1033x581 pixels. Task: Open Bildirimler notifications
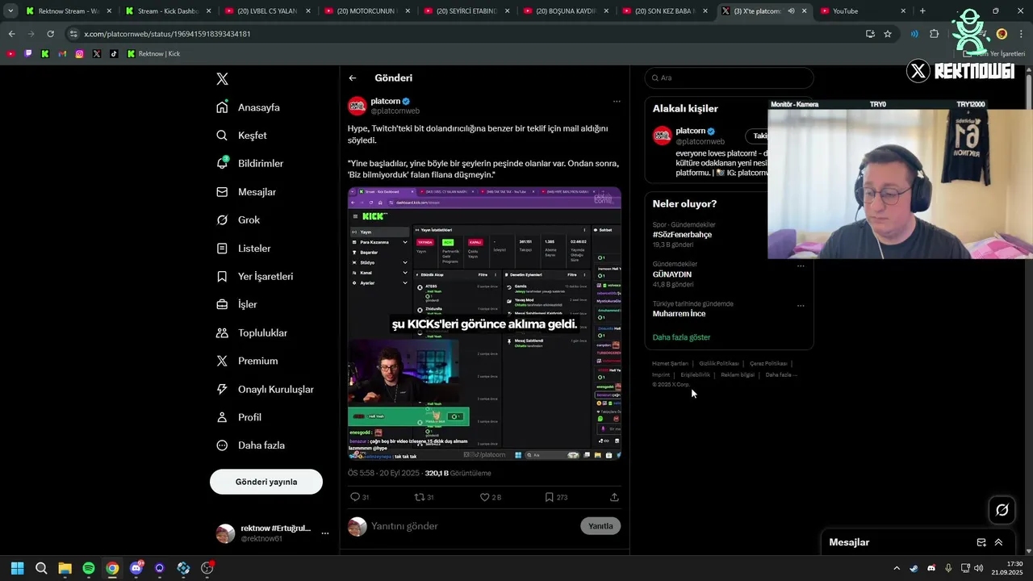click(x=250, y=163)
